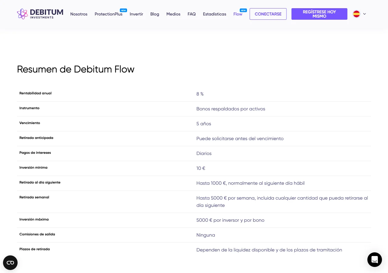388x273 pixels.
Task: Select the Flow nav link
Action: [x=238, y=14]
